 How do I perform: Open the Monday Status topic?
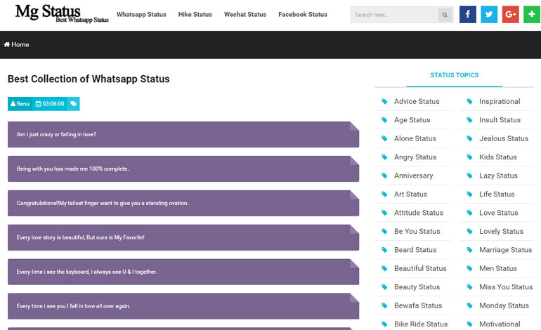coord(504,305)
